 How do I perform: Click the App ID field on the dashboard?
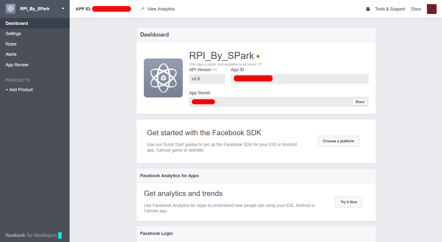pos(299,79)
